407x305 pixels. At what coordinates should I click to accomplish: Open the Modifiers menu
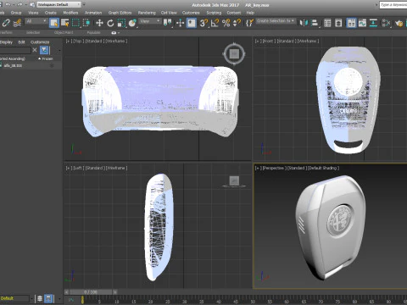(70, 13)
